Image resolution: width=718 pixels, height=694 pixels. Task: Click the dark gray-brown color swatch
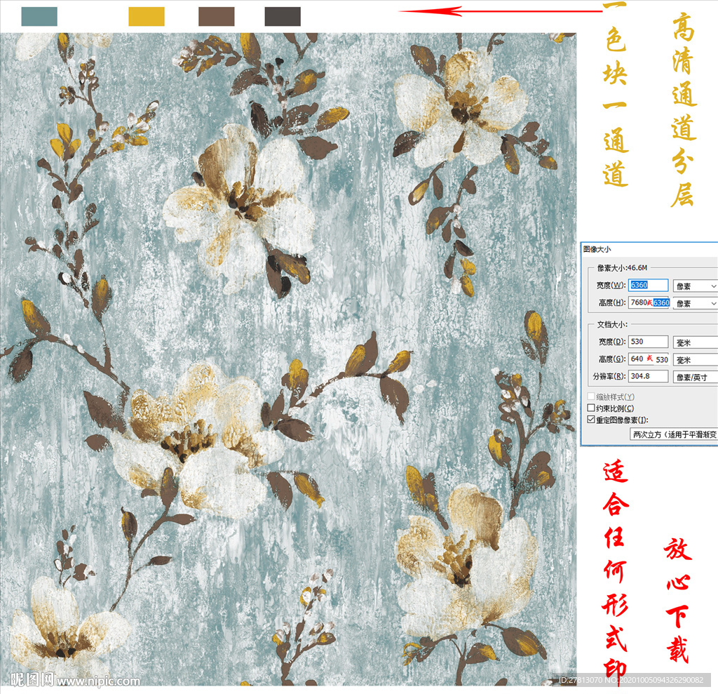click(283, 17)
